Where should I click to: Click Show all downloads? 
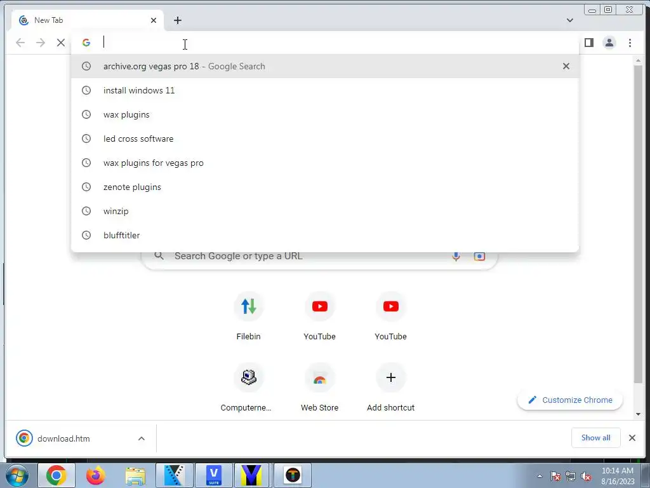595,438
